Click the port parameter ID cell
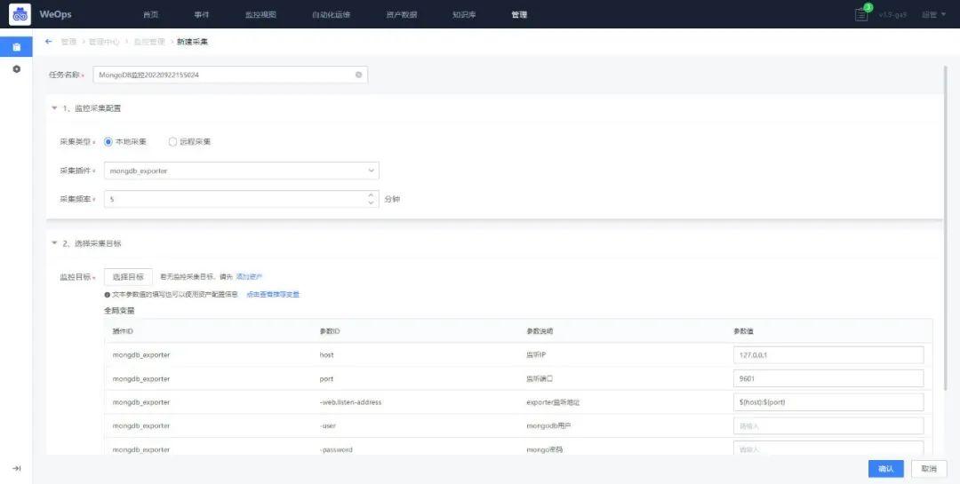This screenshot has height=484, width=960. [x=326, y=378]
